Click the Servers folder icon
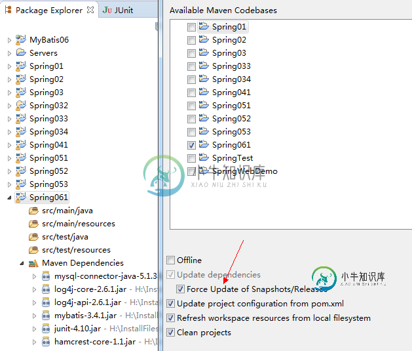Image resolution: width=412 pixels, height=351 pixels. pyautogui.click(x=21, y=52)
